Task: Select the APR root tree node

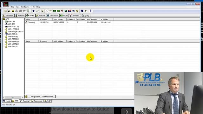Action: pos(7,19)
